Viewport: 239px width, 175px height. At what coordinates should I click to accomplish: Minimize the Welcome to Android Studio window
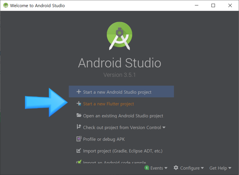197,6
